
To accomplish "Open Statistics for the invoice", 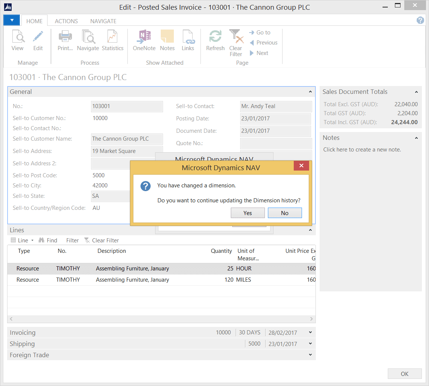I will tap(112, 40).
